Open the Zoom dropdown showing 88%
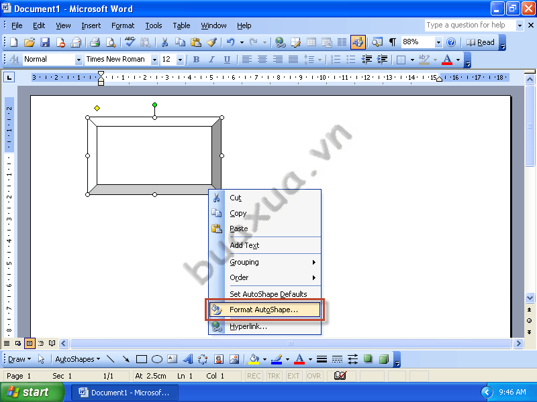Image resolution: width=537 pixels, height=402 pixels. click(x=438, y=42)
